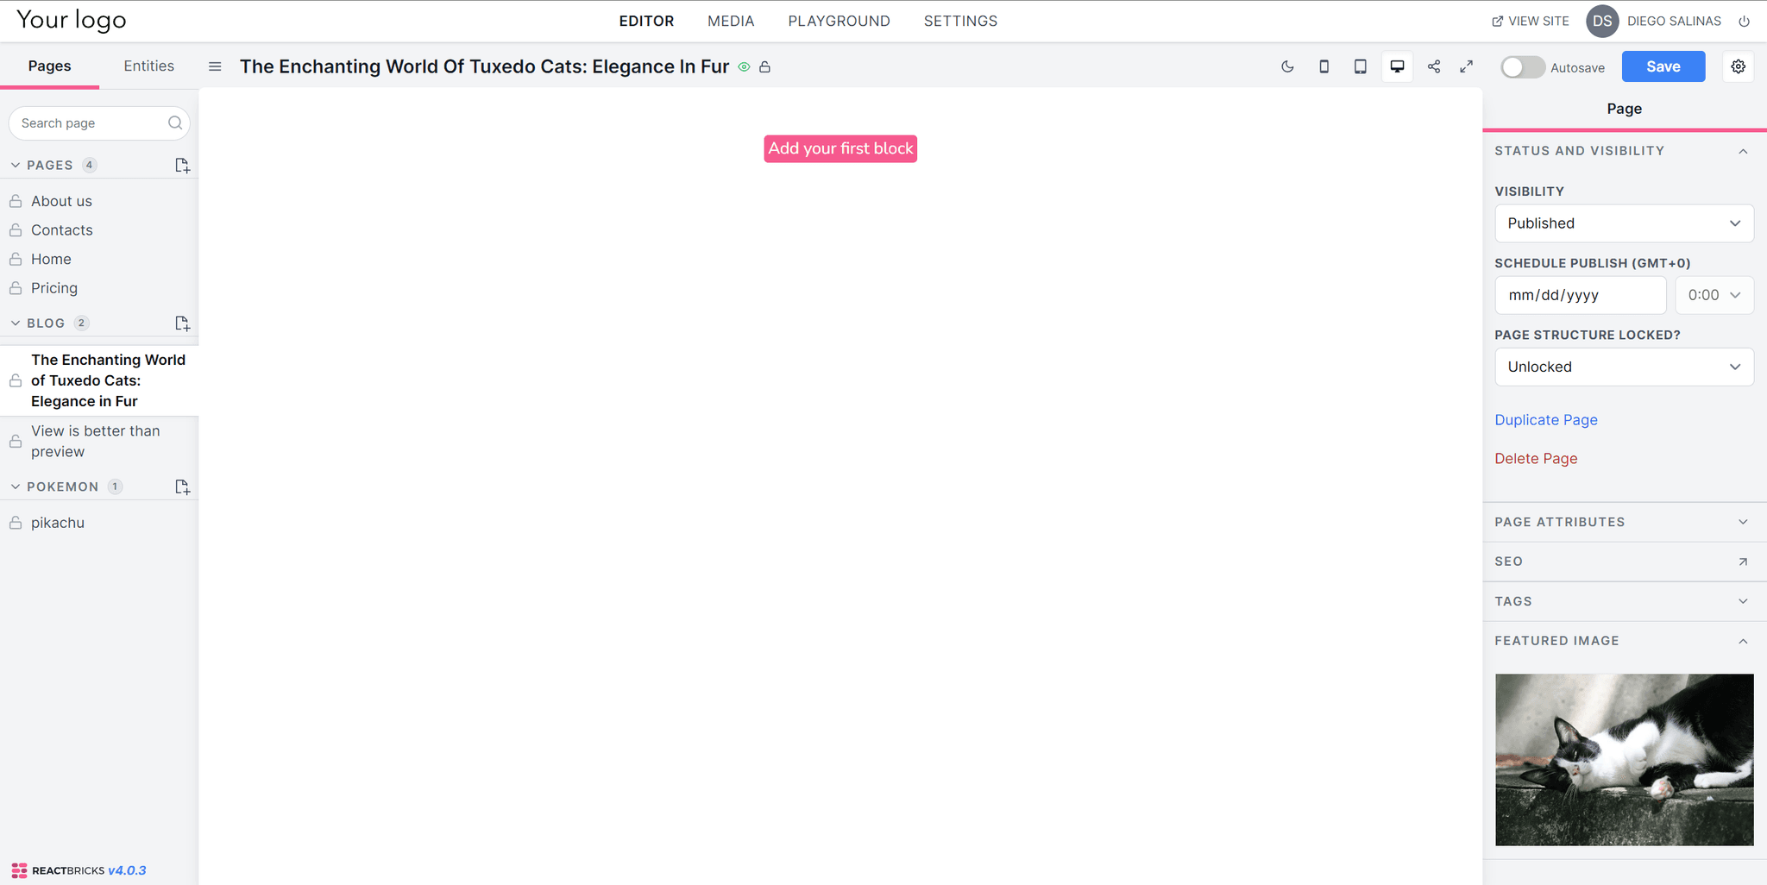Image resolution: width=1767 pixels, height=885 pixels.
Task: Open Page Structure Locked dropdown
Action: (1624, 367)
